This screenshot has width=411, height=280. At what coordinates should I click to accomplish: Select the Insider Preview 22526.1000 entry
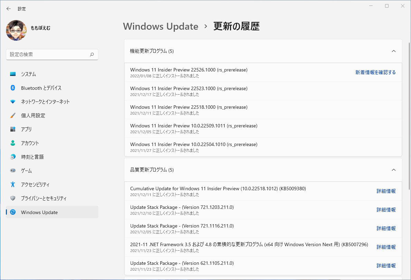tap(263, 73)
